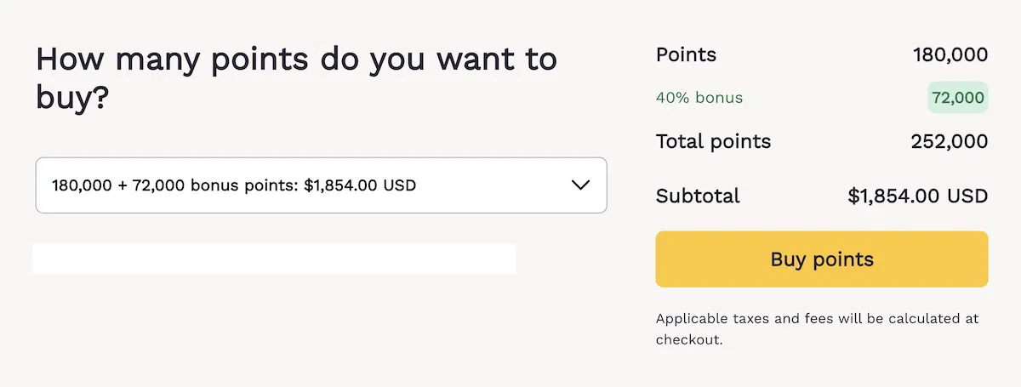Image resolution: width=1021 pixels, height=387 pixels.
Task: Click the word 'bonus' in the 40% label
Action: pyautogui.click(x=719, y=98)
